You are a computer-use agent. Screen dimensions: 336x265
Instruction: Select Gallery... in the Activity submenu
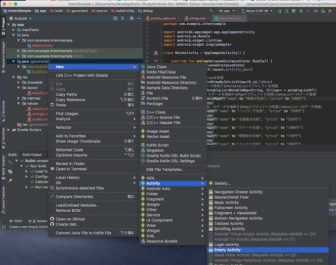[x=268, y=184]
